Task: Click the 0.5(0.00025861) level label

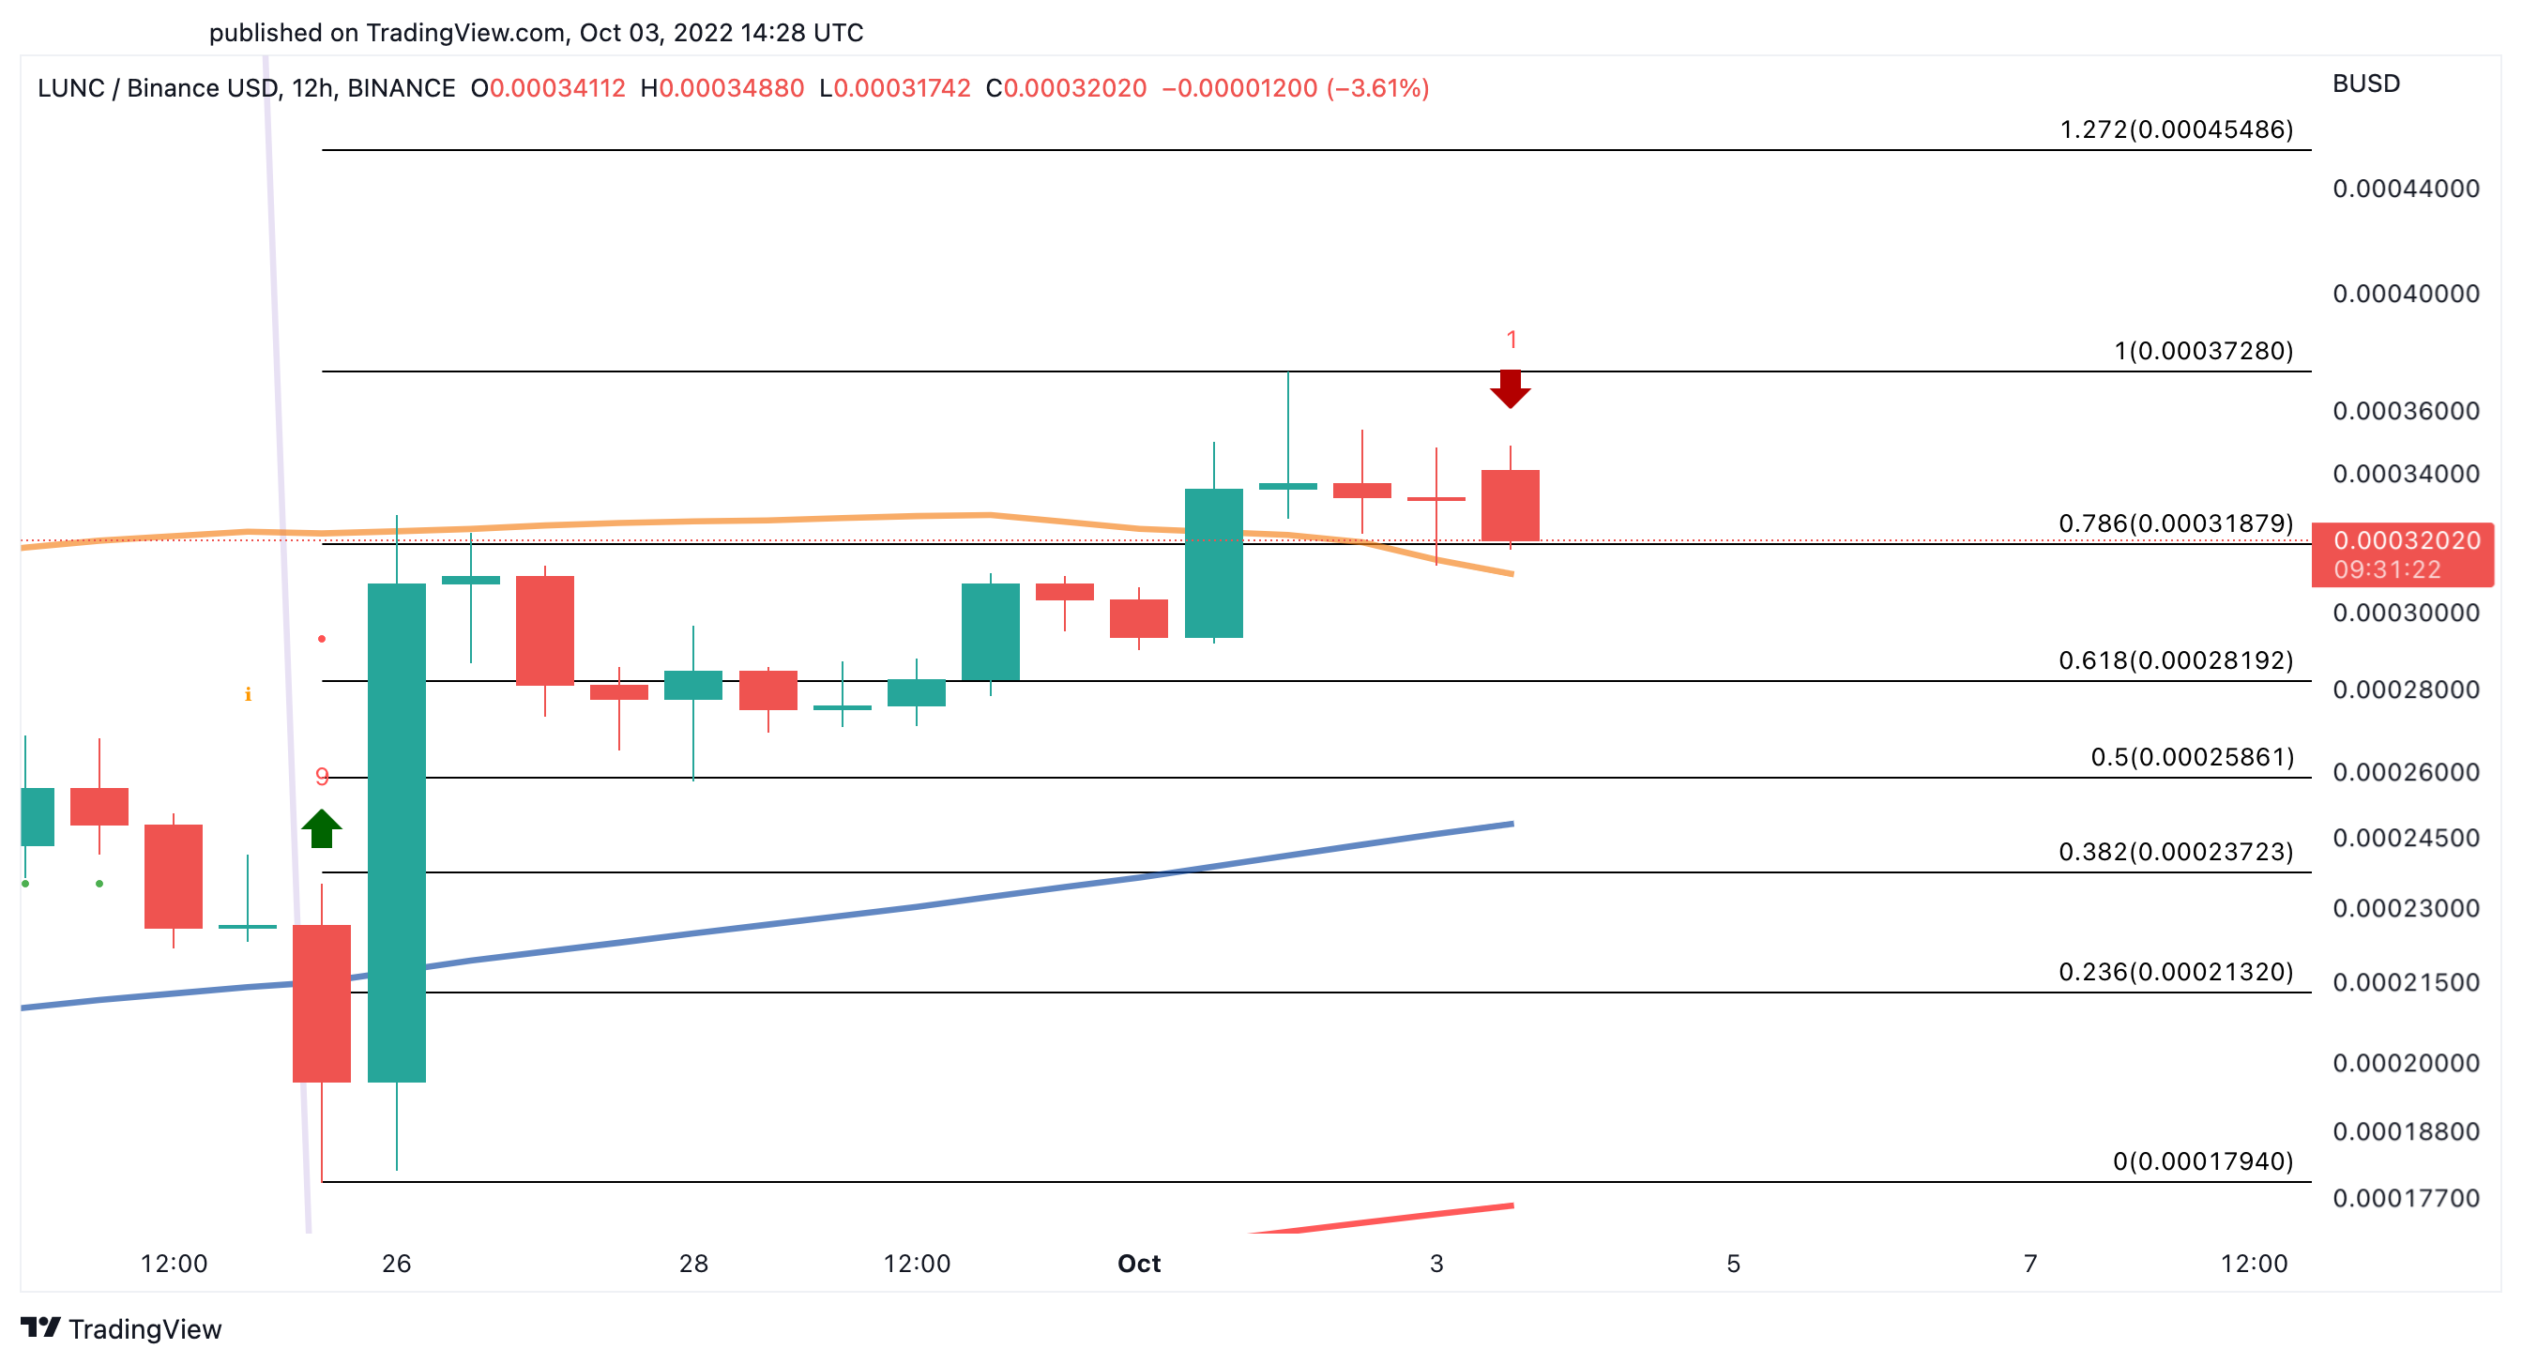Action: click(x=2191, y=757)
